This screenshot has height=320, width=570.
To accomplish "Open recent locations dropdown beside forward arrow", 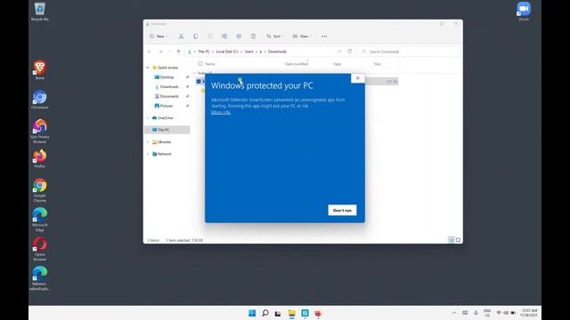I will point(169,52).
